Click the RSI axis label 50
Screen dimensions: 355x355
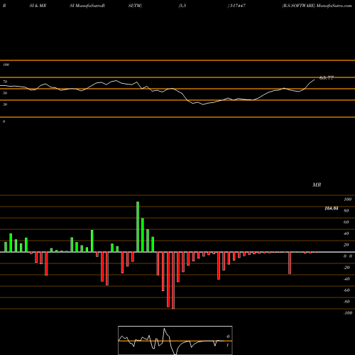click(x=5, y=93)
